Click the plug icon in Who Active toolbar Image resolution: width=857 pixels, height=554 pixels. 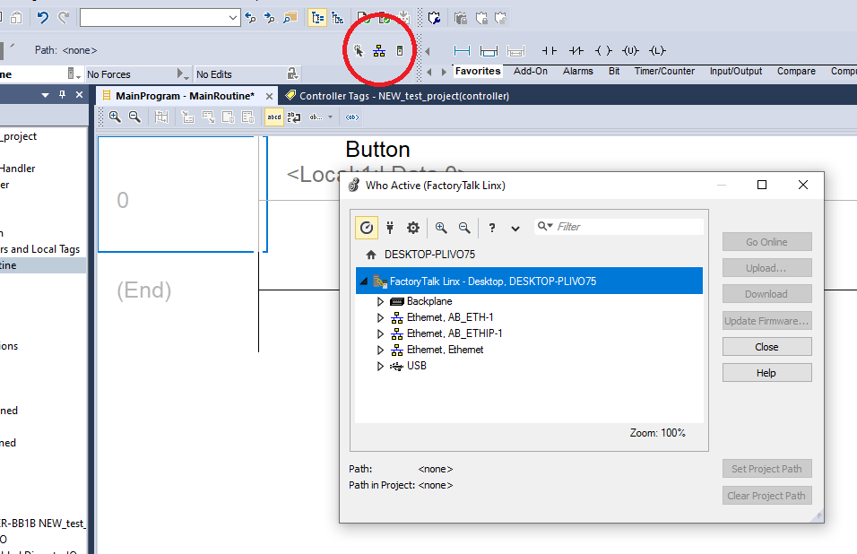click(390, 228)
